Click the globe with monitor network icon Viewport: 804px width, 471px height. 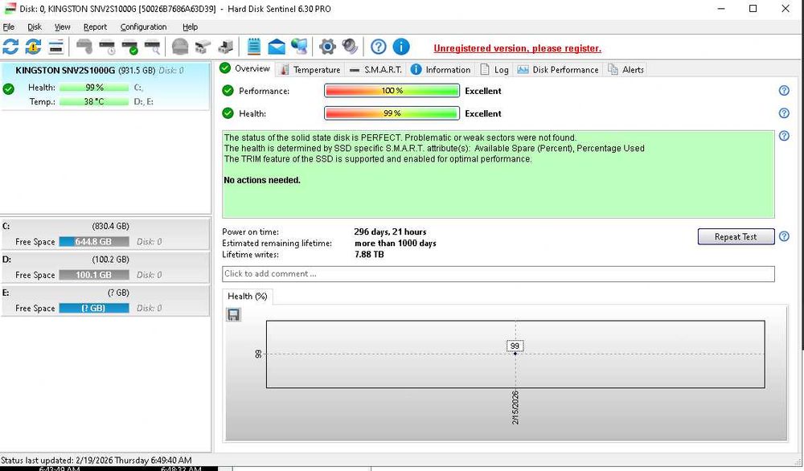[299, 47]
